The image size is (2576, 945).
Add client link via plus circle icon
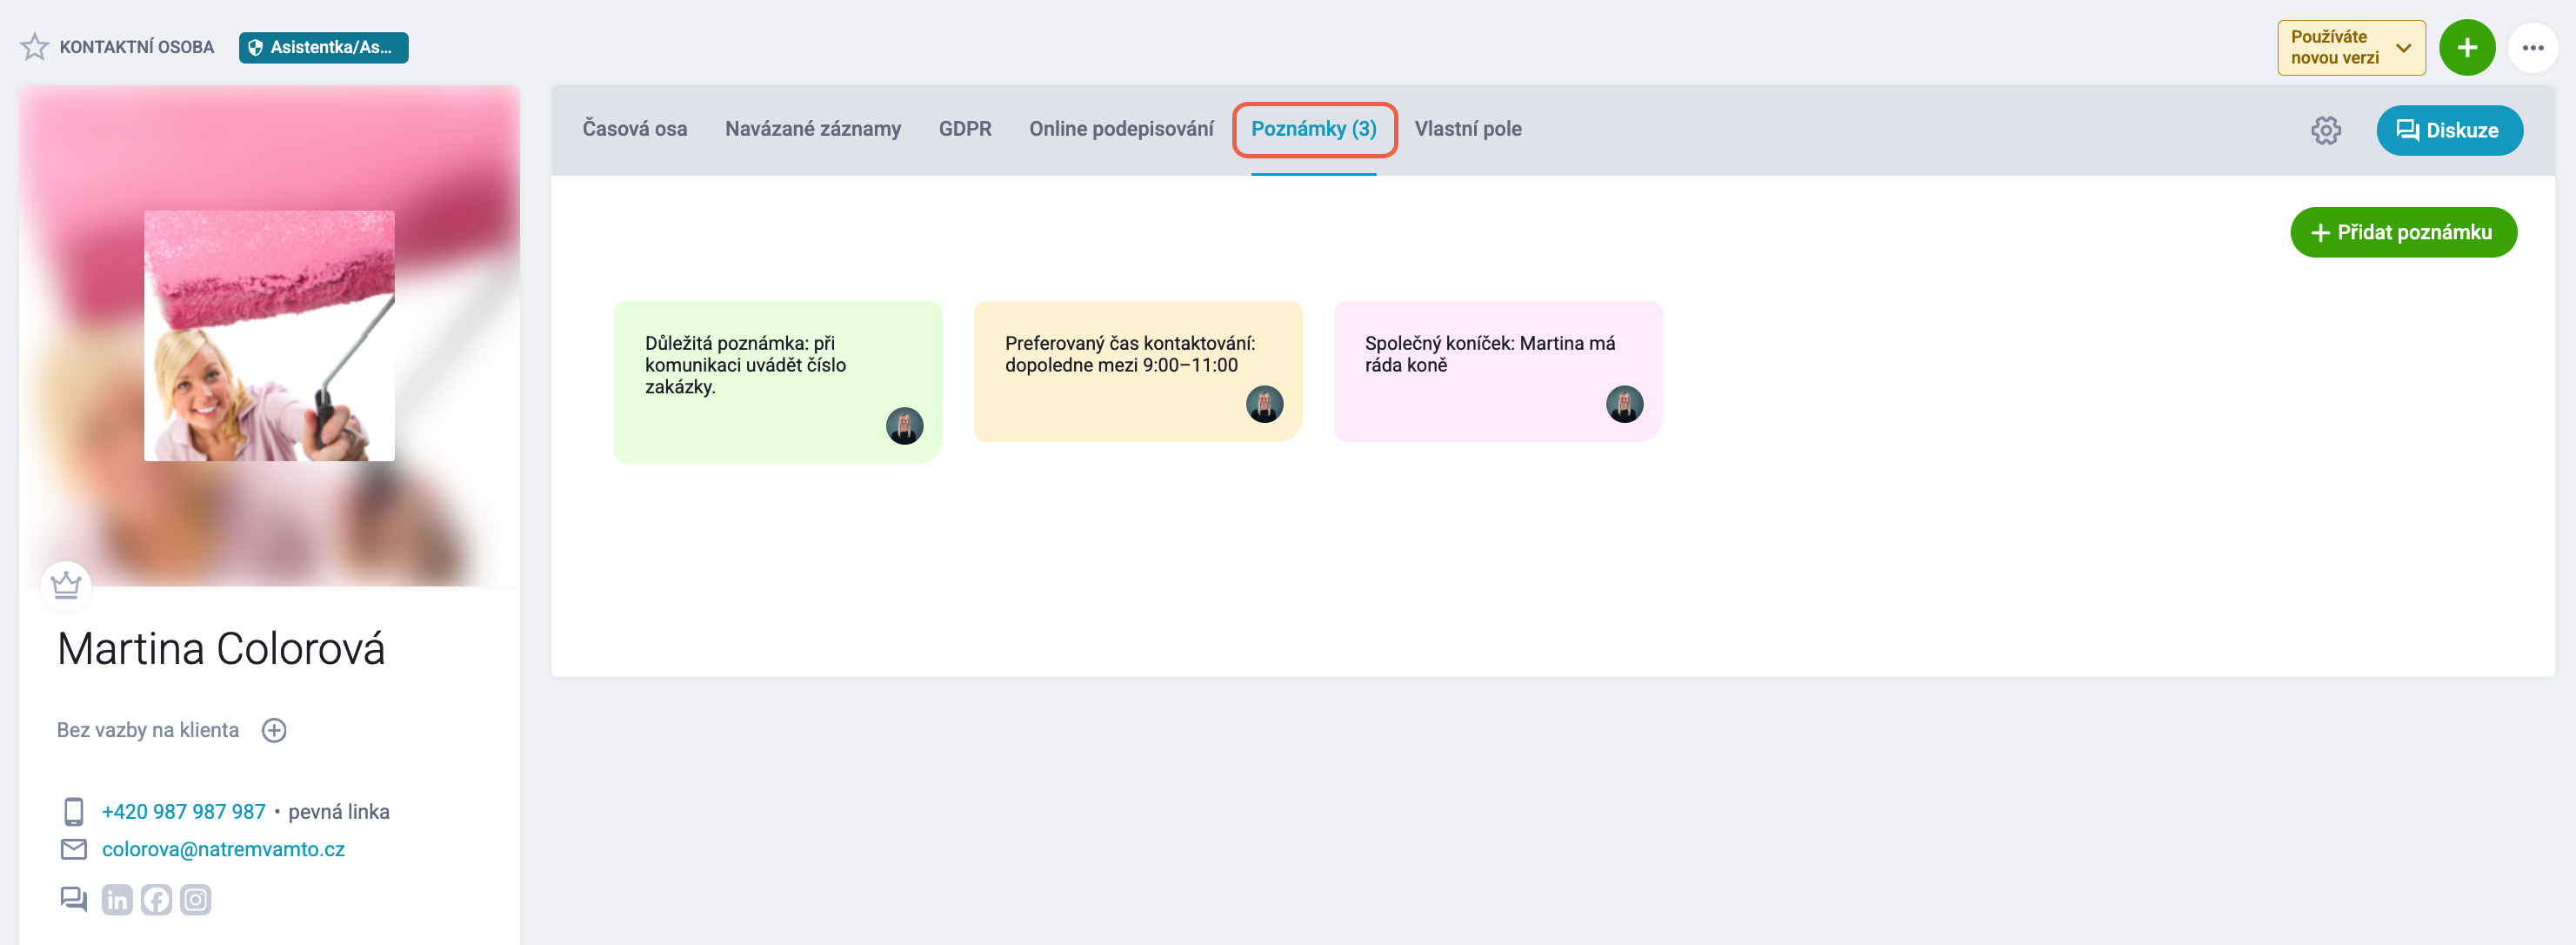(274, 730)
